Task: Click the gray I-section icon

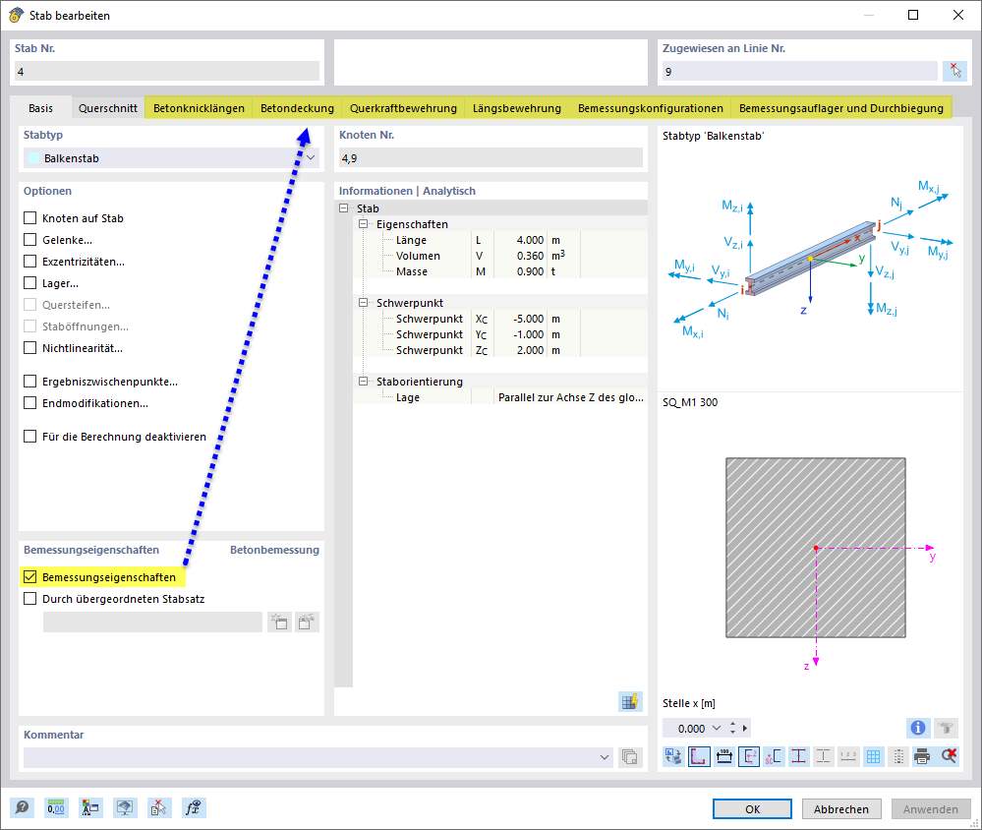Action: coord(824,756)
